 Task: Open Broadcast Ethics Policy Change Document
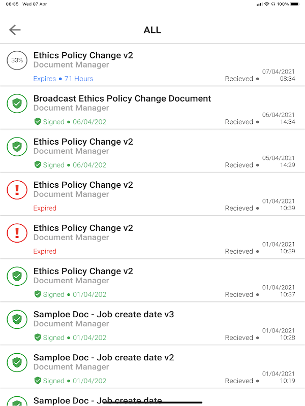click(x=122, y=98)
